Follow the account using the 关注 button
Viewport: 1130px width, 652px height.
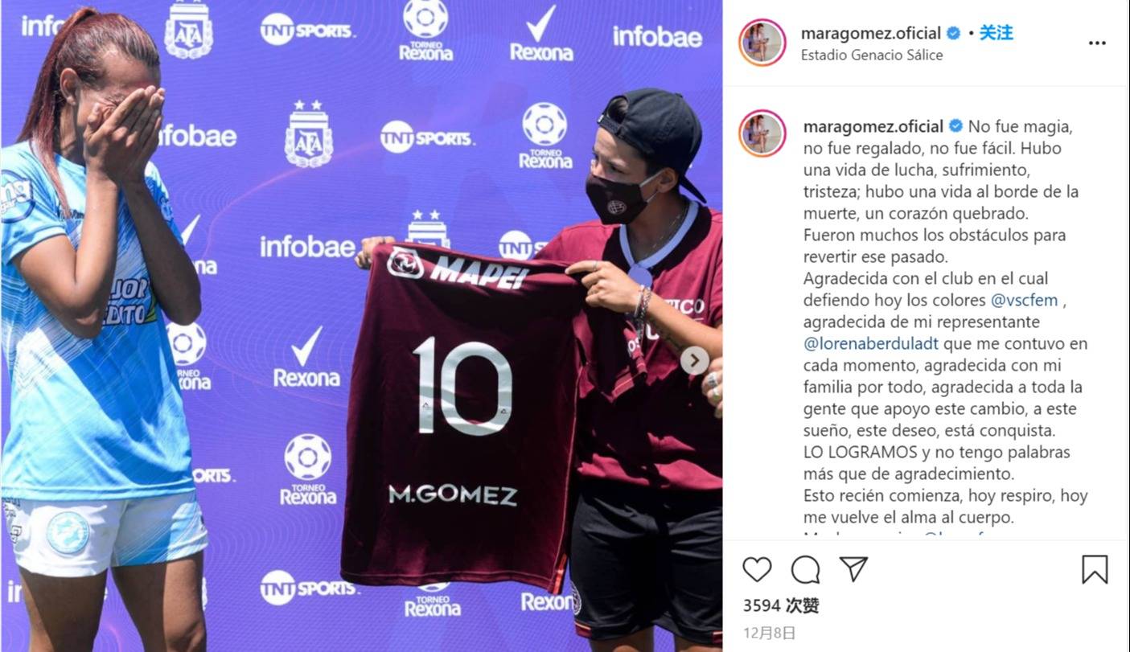[x=996, y=33]
